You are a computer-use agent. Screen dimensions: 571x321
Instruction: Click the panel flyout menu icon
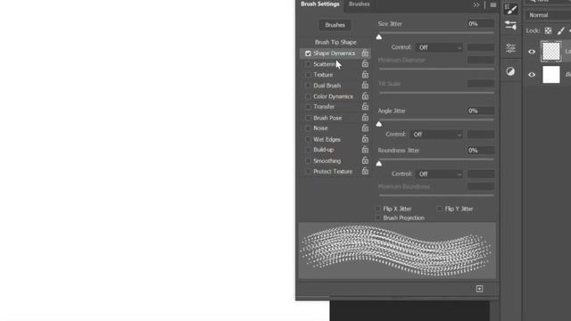493,4
